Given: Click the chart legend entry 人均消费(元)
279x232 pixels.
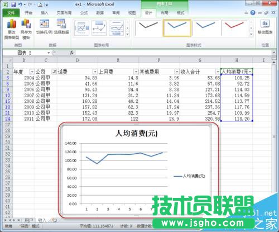Looking at the screenshot, I should tap(190, 176).
